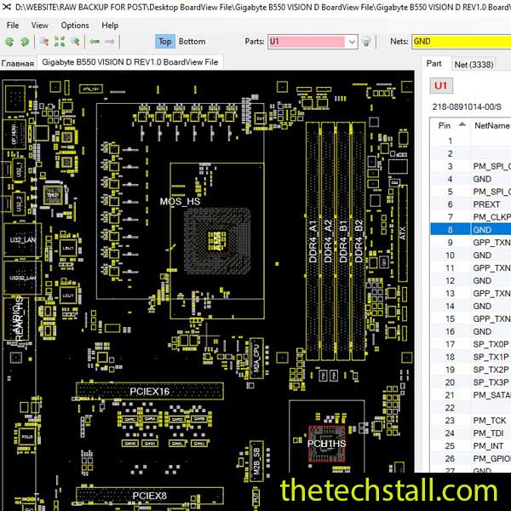
Task: Click the PCIEX8 slot on the board
Action: point(150,496)
